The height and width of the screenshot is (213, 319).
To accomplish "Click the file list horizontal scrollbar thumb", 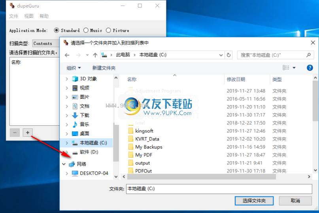I will pyautogui.click(x=202, y=177).
